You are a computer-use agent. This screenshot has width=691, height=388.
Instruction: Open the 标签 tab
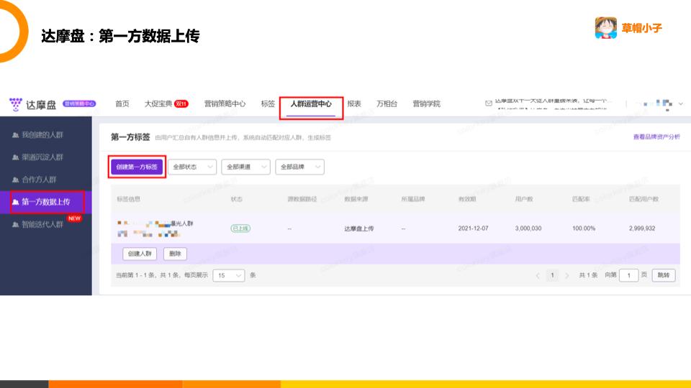click(x=268, y=103)
